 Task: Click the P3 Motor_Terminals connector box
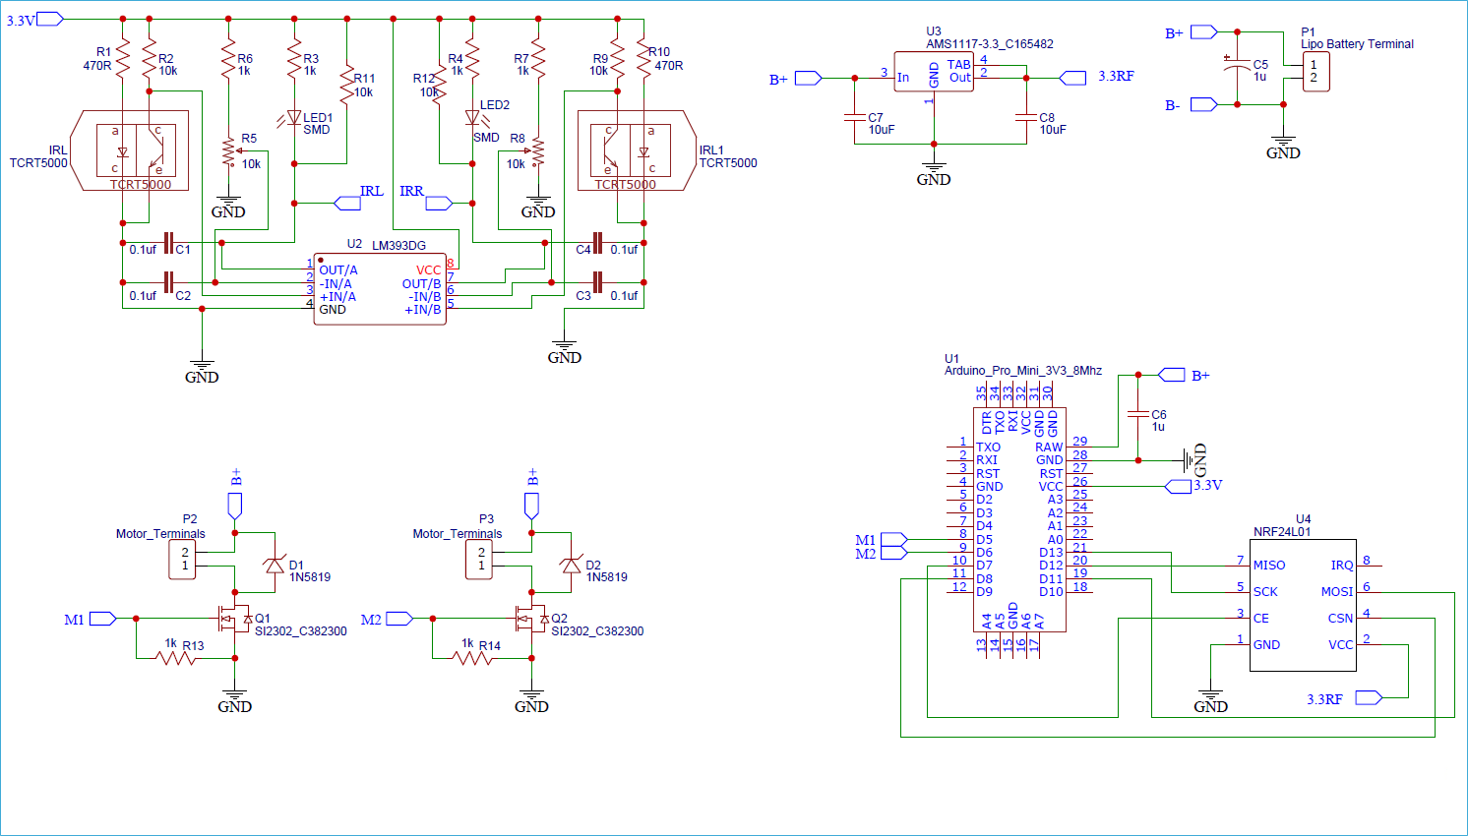pyautogui.click(x=479, y=560)
